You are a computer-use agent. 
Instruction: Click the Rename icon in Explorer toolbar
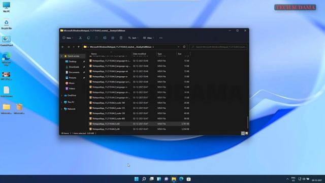click(105, 38)
